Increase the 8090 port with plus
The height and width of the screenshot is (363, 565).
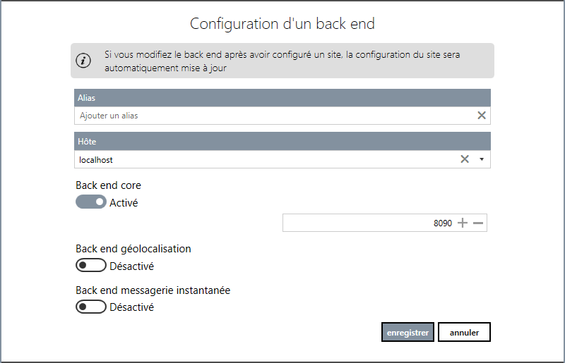click(x=463, y=223)
